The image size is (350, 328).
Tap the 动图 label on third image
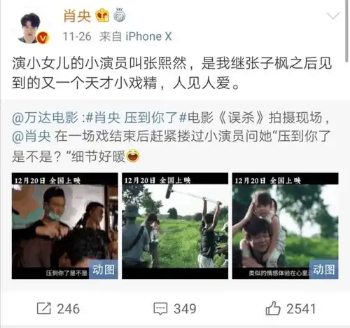pyautogui.click(x=324, y=270)
